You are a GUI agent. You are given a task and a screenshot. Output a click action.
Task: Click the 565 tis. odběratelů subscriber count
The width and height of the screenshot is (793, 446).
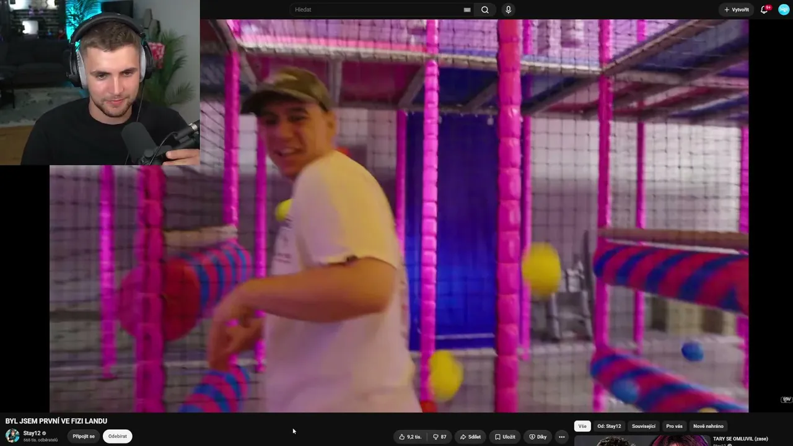tap(40, 440)
